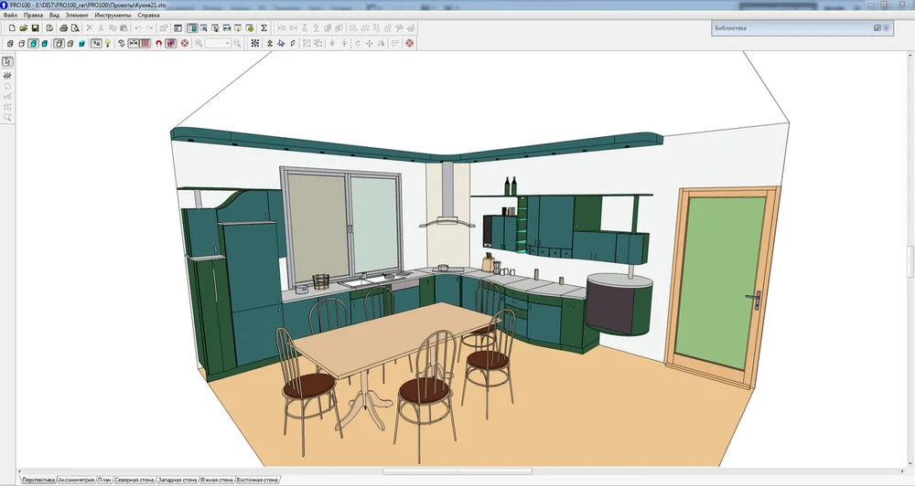Open the Sigma report and calculation icon
The width and height of the screenshot is (915, 486).
point(264,28)
